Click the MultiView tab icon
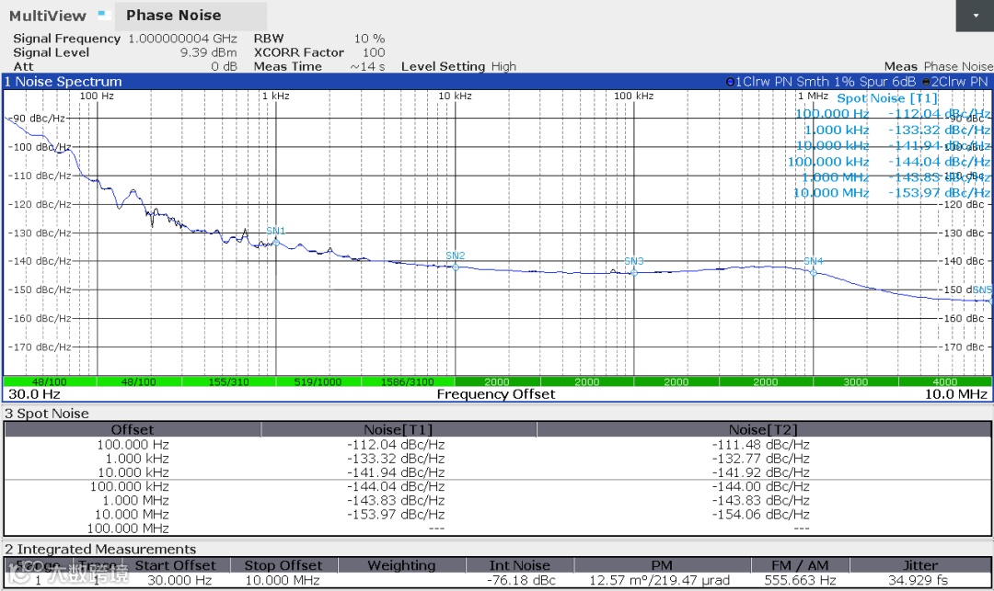The width and height of the screenshot is (994, 591). point(105,15)
